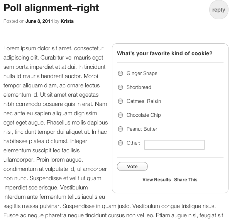Choose the Oatmeal Raisin radio button
Image resolution: width=232 pixels, height=220 pixels.
coord(120,101)
